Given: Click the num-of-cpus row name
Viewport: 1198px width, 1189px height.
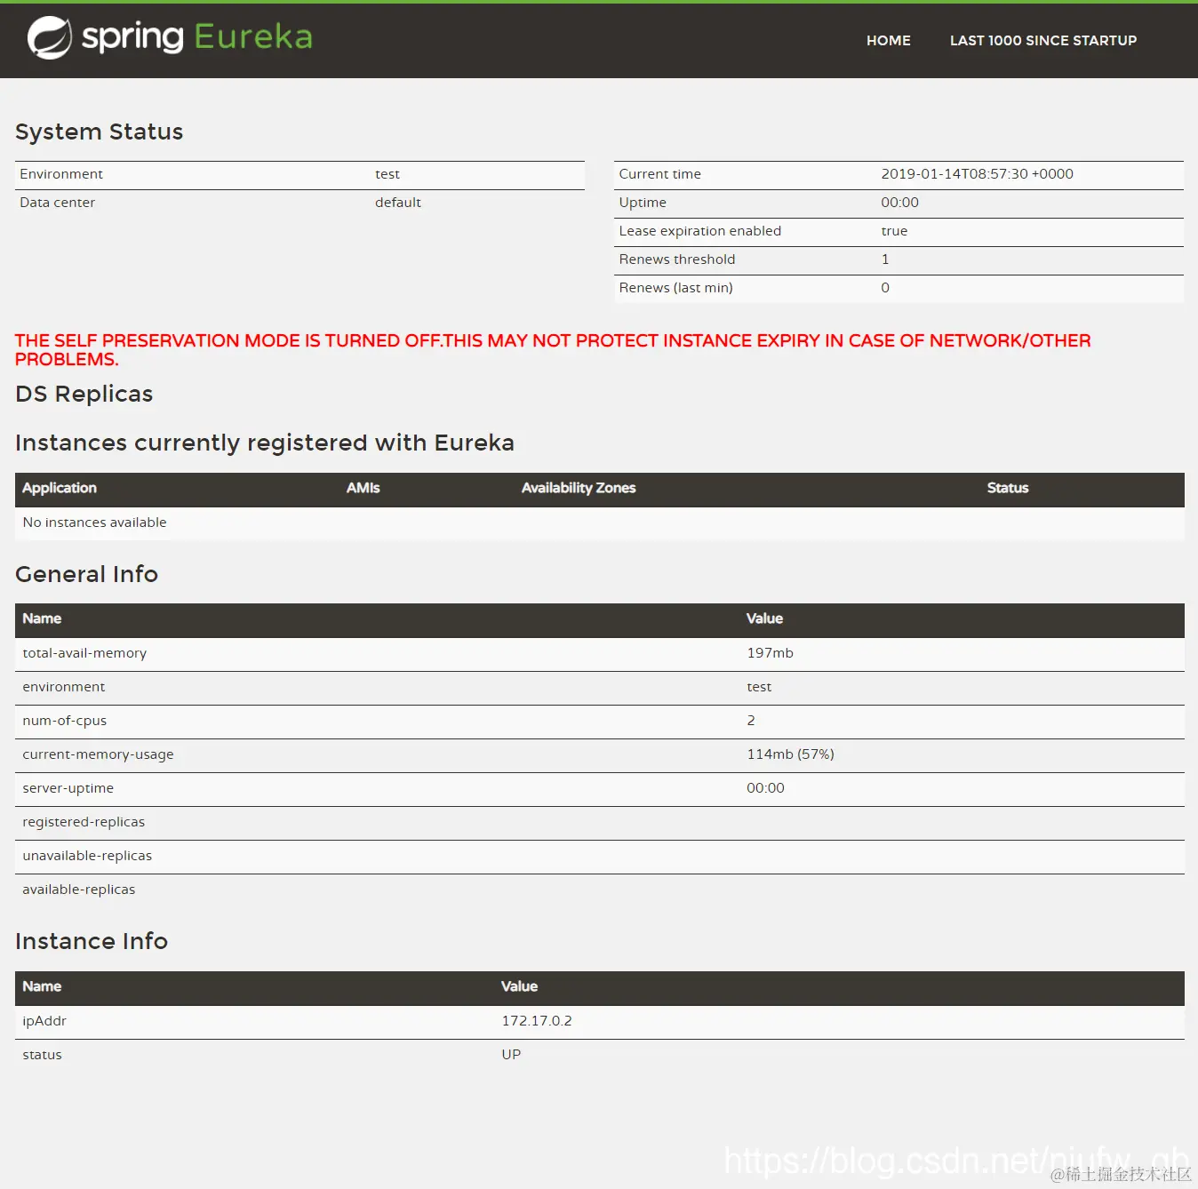Looking at the screenshot, I should click(x=64, y=721).
